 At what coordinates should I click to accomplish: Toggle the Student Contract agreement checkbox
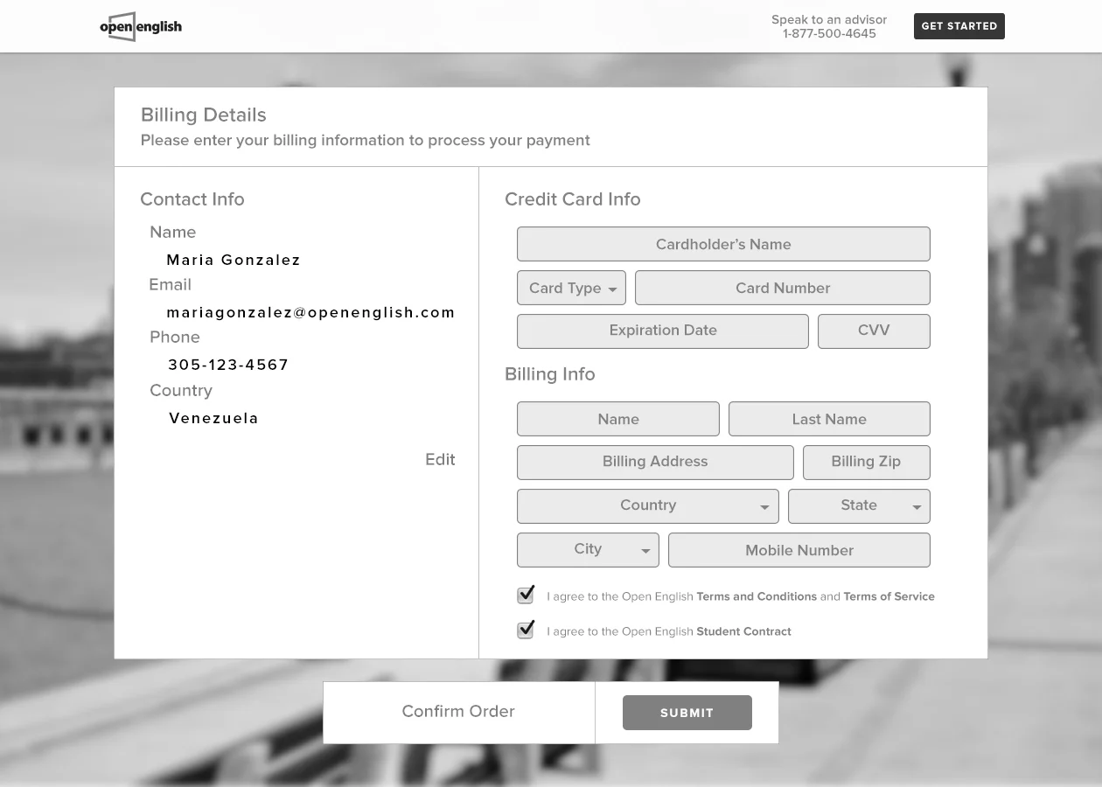point(525,629)
